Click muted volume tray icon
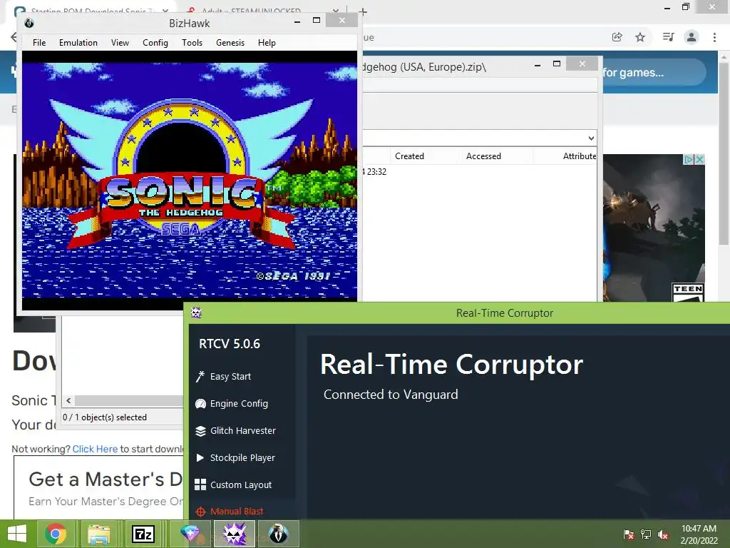Viewport: 730px width, 548px height. [663, 534]
